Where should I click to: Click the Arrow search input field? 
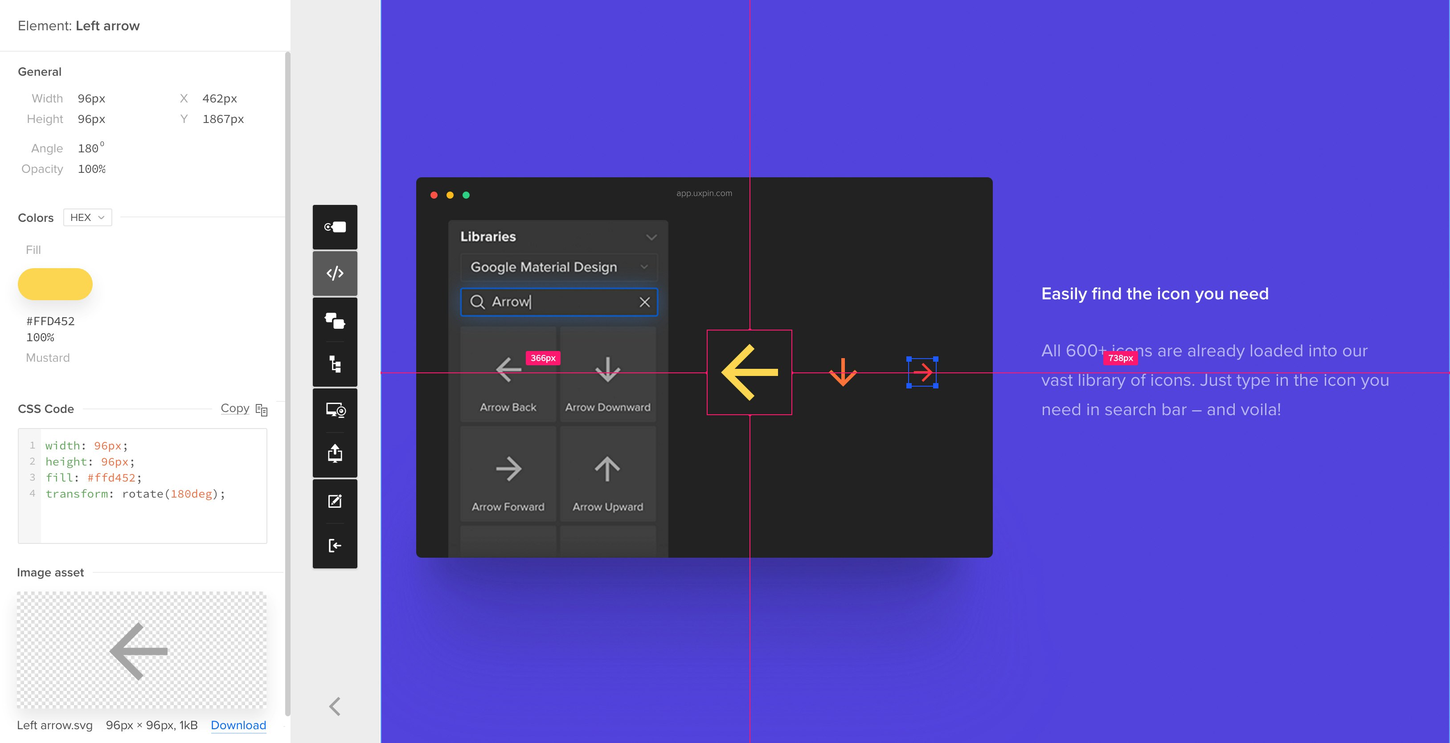coord(557,302)
